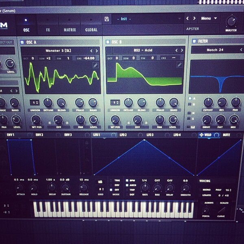Toggle the OSC A enable switch

22,42
